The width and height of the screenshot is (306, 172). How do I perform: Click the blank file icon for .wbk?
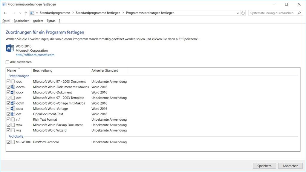pyautogui.click(x=13, y=125)
